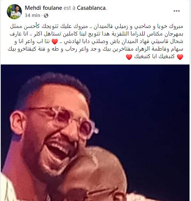191x201 pixels.
Task: Click the red heart at the right of the last line
Action: tap(180, 57)
